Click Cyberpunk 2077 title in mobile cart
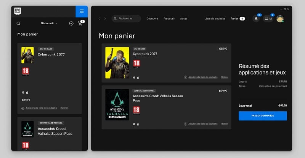305x158 pixels. coord(51,54)
